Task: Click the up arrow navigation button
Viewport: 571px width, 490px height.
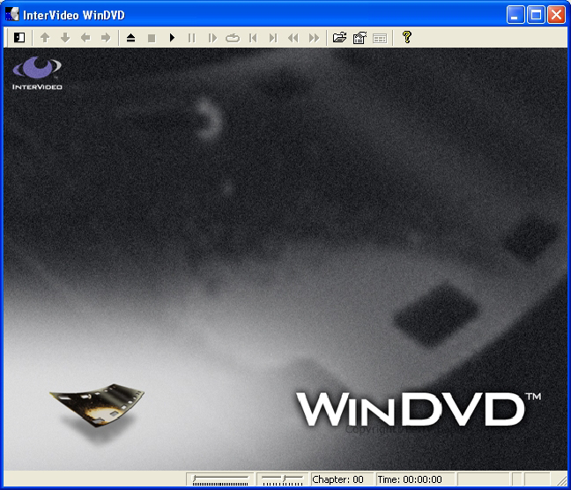Action: click(x=45, y=38)
